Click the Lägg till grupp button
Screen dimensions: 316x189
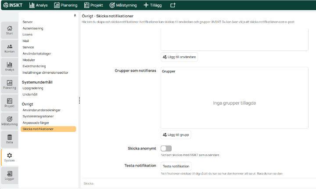click(x=176, y=135)
